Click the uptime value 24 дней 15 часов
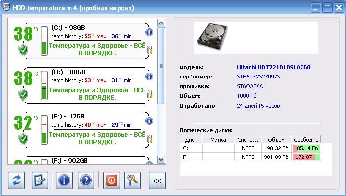346x196 pixels. coord(259,106)
